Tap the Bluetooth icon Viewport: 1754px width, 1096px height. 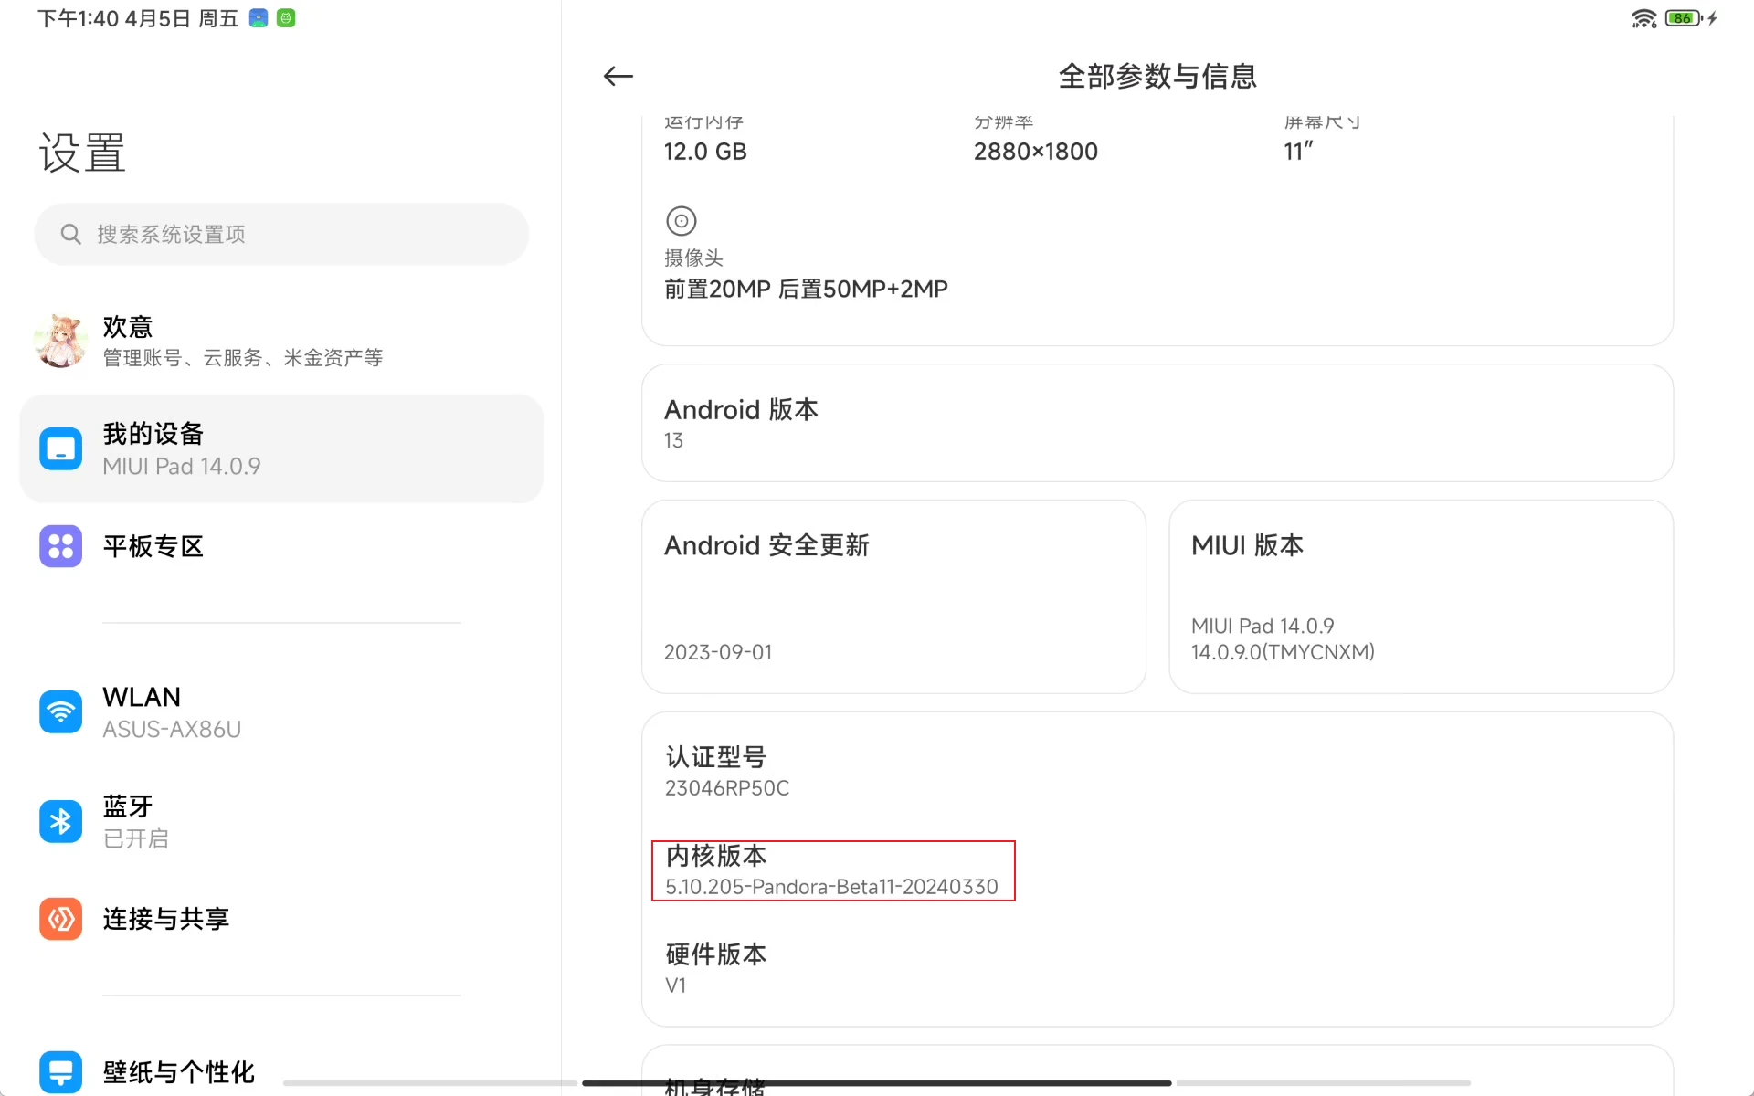(61, 821)
